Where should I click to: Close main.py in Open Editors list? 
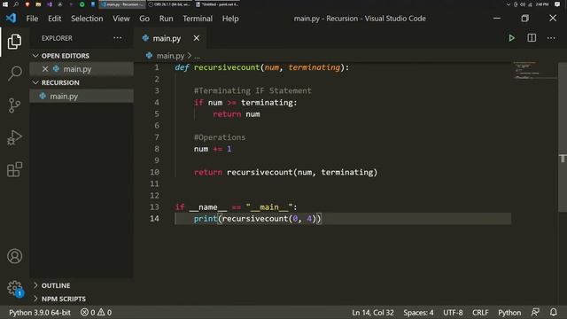coord(45,69)
